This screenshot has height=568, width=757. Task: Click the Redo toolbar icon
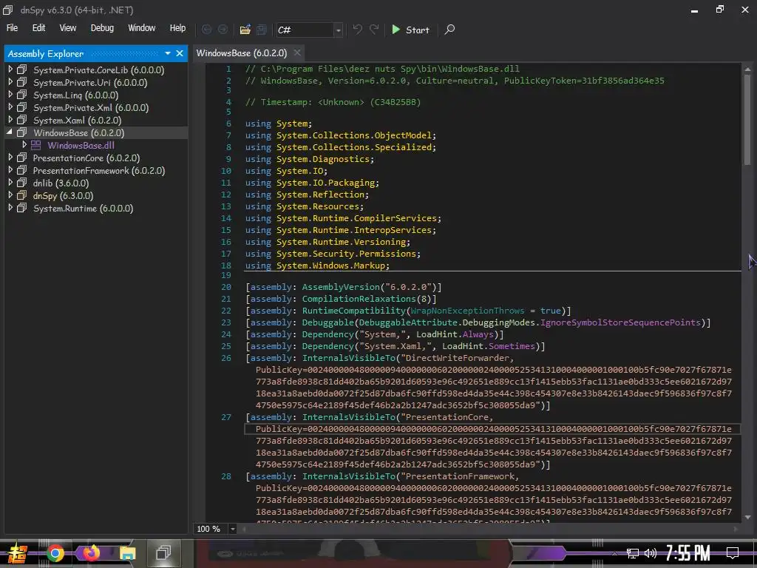coord(374,30)
